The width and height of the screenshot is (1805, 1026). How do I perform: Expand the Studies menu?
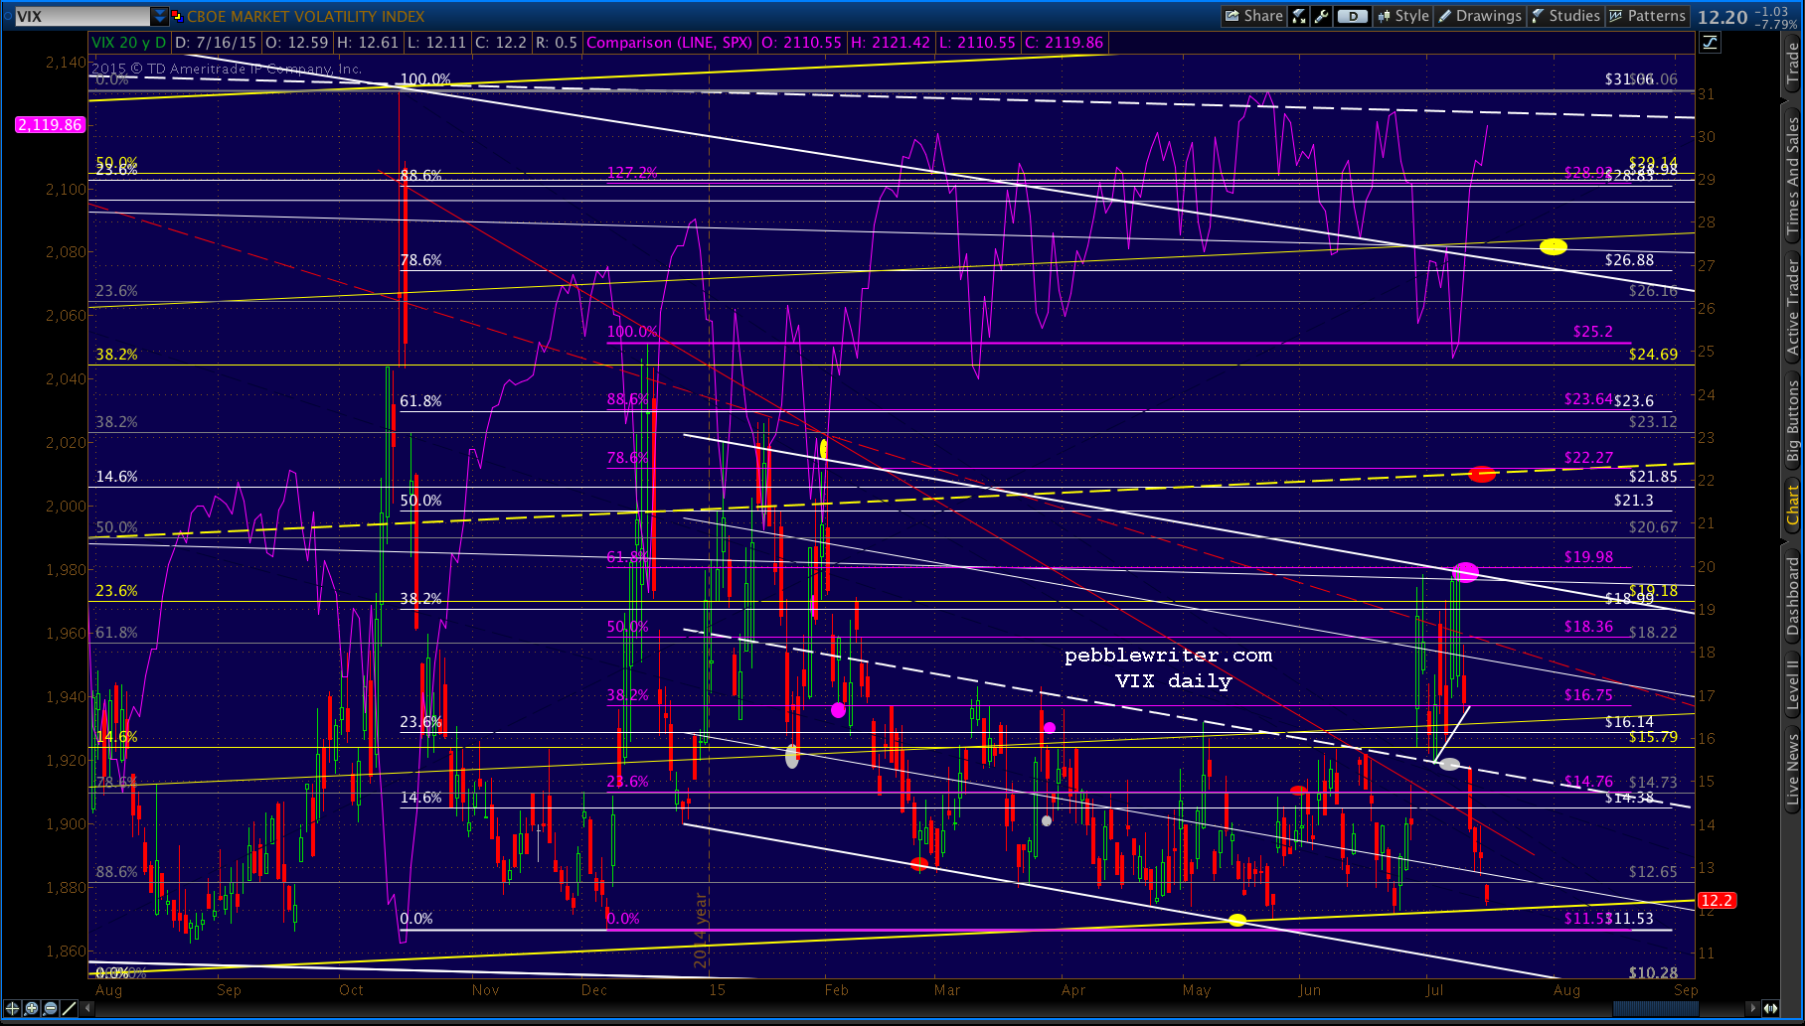(1565, 16)
